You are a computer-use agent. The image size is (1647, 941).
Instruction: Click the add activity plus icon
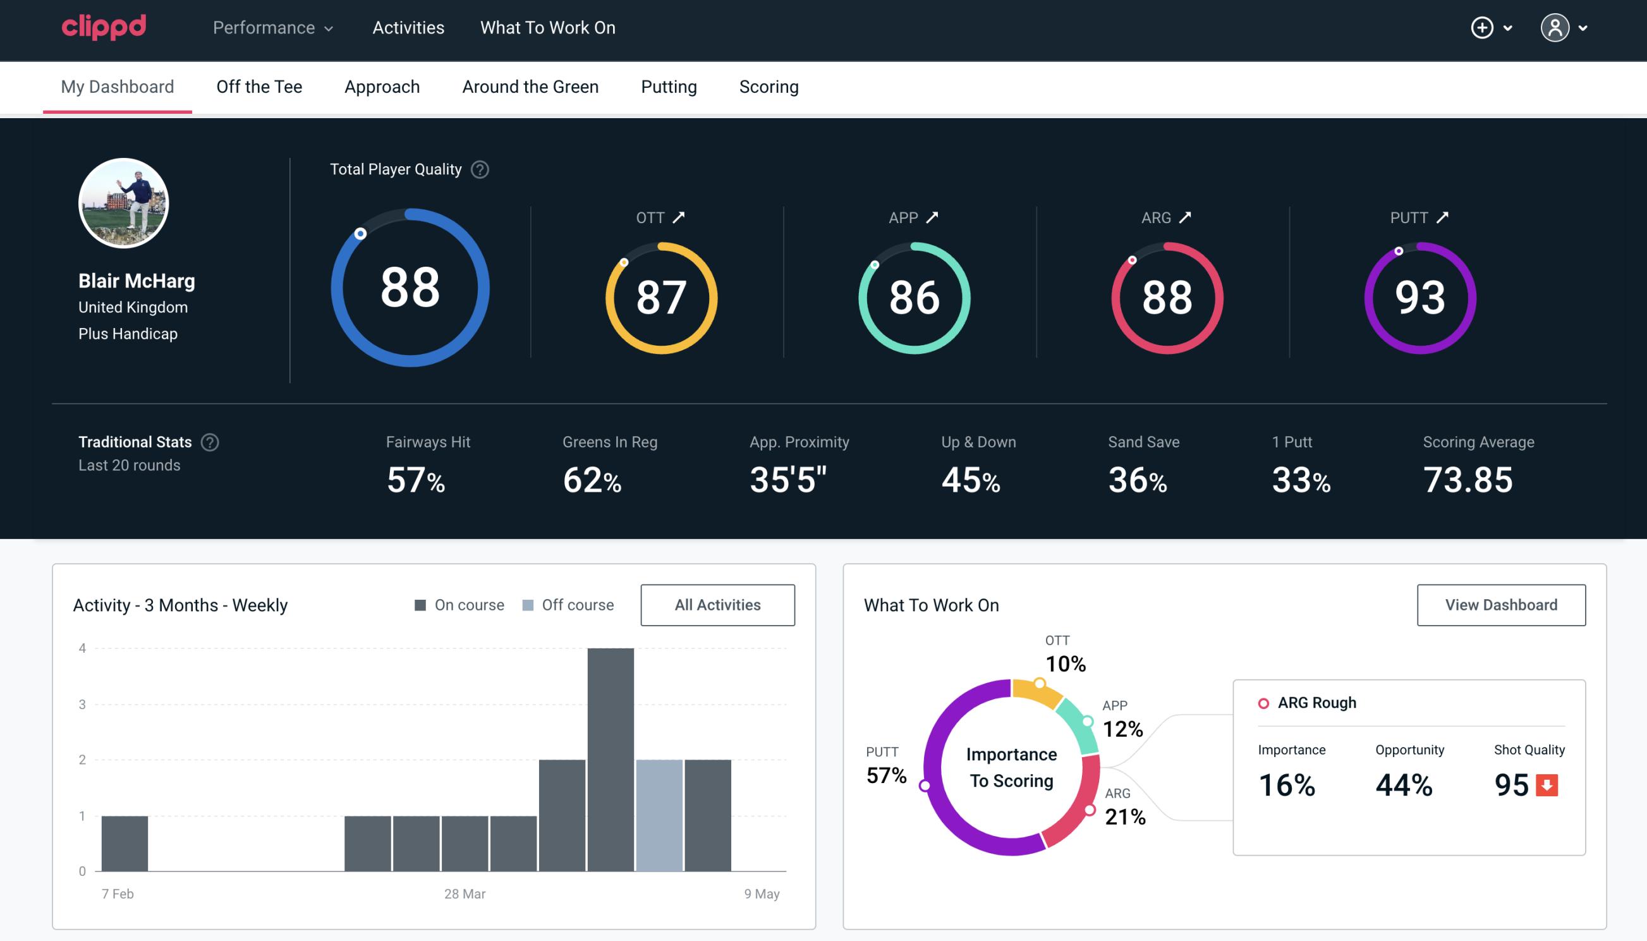[x=1484, y=28]
